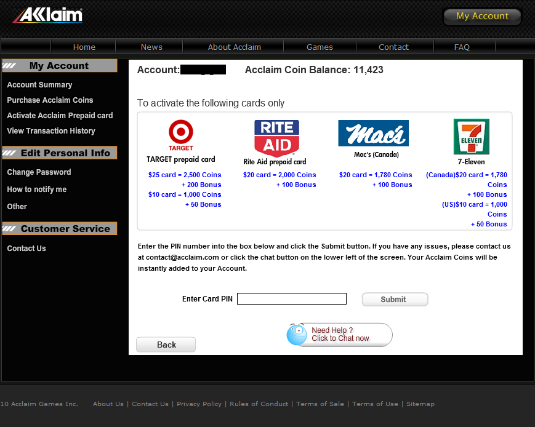
Task: Open Contact Us in footer
Action: point(150,404)
